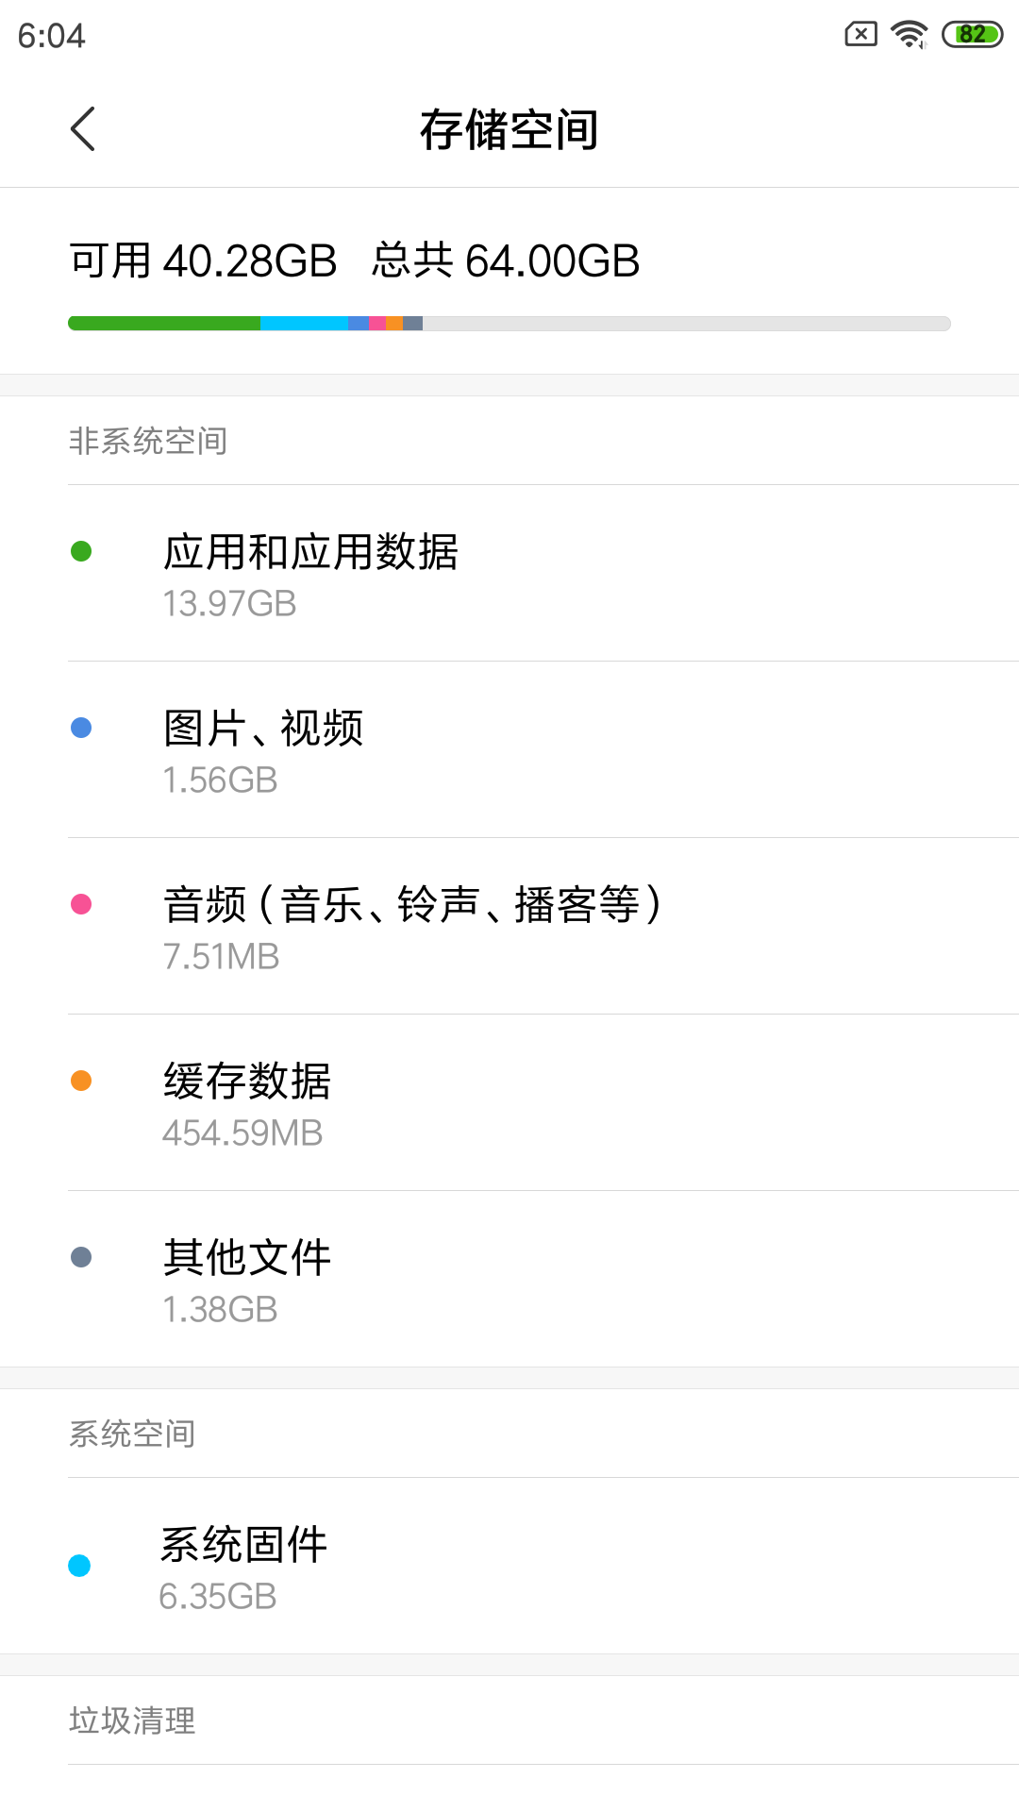This screenshot has width=1019, height=1812.
Task: Open 音频 (音乐、铃声、播客等) entry
Action: click(x=509, y=927)
